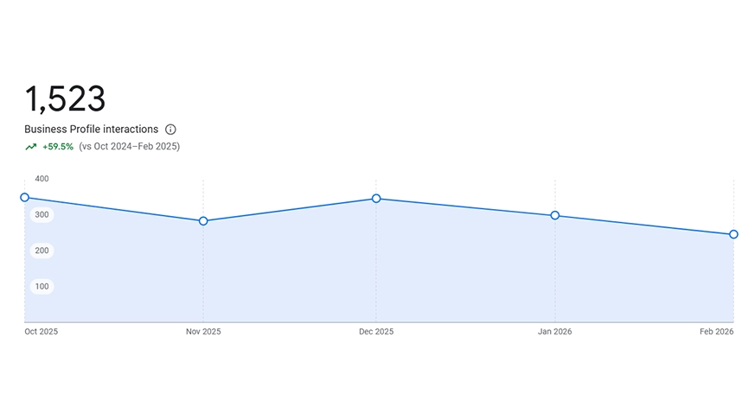The height and width of the screenshot is (419, 748).
Task: Click the Dec 2025 x-axis label
Action: point(376,332)
